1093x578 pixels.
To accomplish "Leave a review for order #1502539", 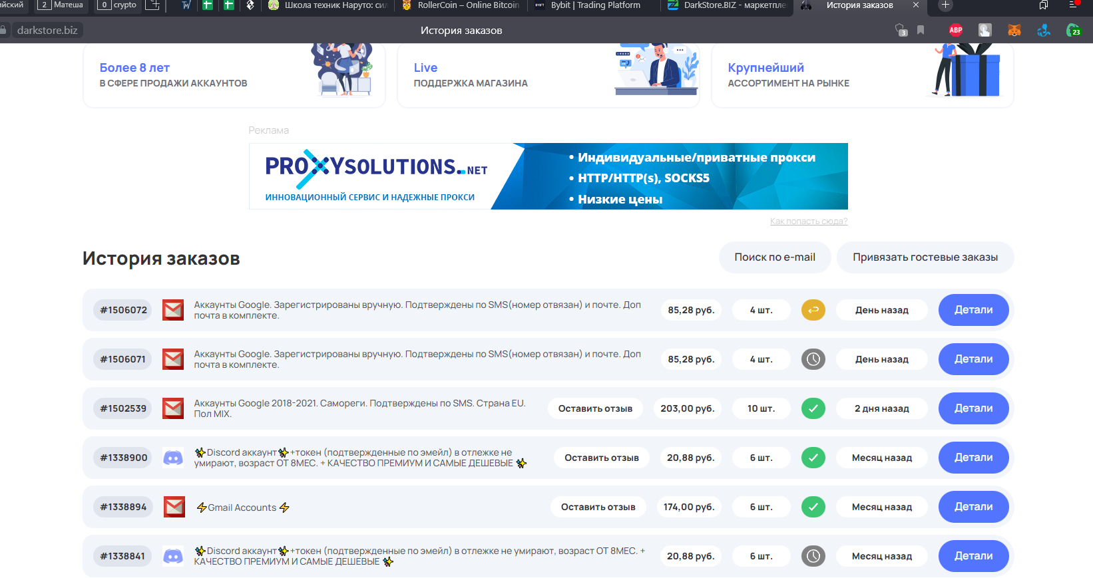I will click(x=595, y=408).
